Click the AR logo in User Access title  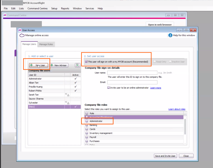pos(20,30)
